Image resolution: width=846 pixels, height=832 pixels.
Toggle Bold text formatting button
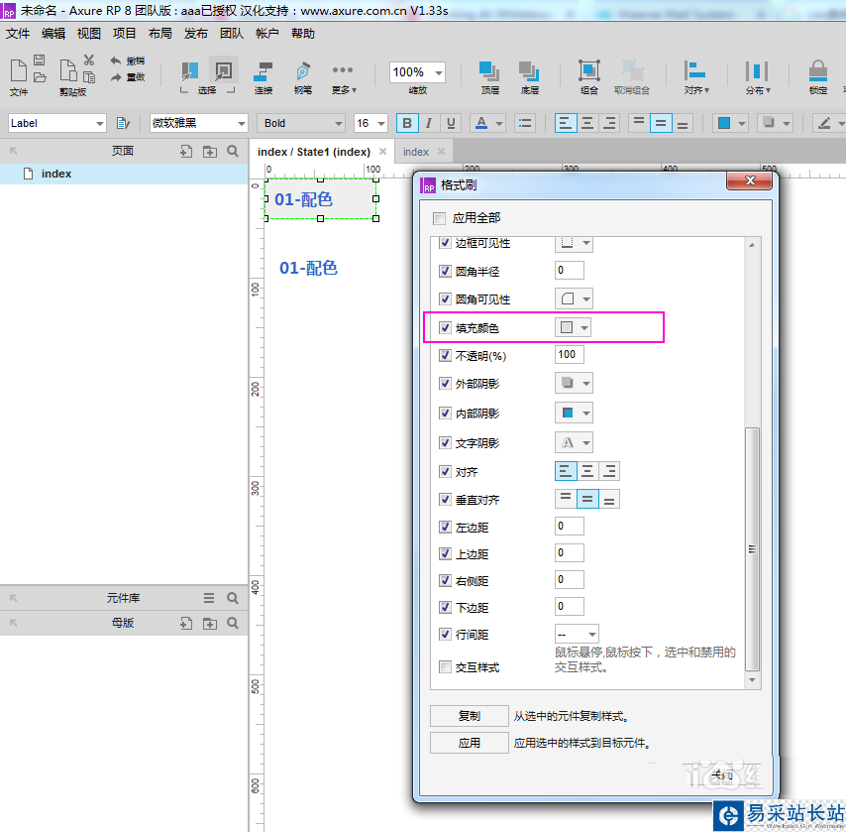tap(406, 123)
